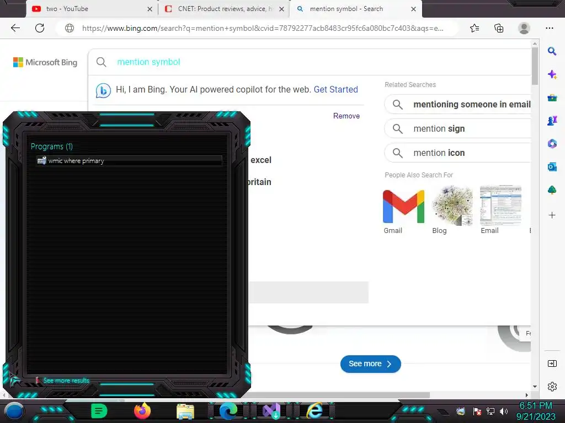
Task: Open the sidebar tree icon
Action: pyautogui.click(x=552, y=190)
